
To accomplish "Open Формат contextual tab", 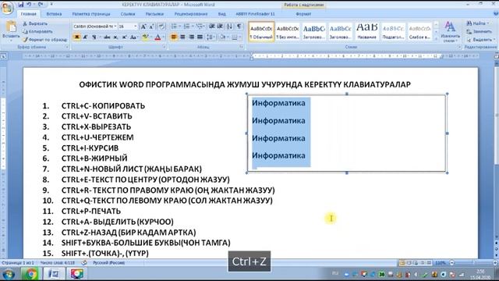I will coord(303,14).
